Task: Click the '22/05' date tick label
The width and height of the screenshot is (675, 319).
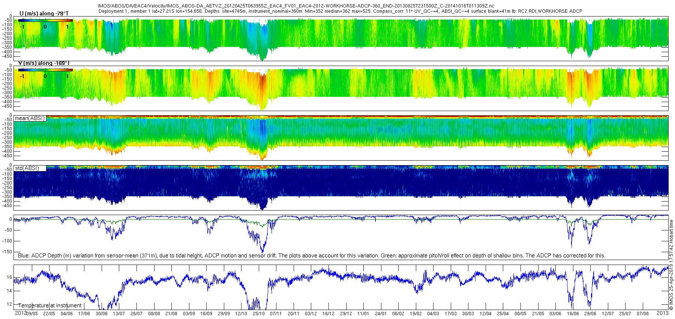Action: pyautogui.click(x=49, y=313)
